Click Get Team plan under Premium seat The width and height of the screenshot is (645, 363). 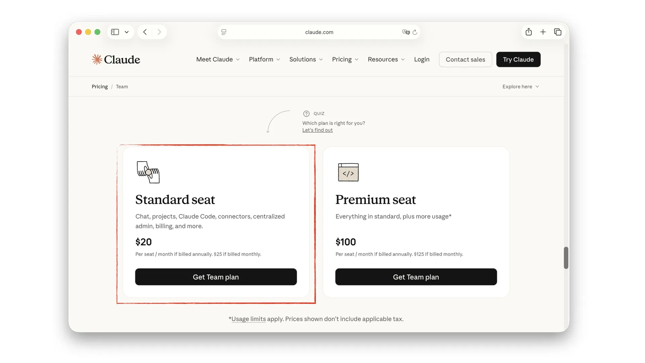[416, 277]
